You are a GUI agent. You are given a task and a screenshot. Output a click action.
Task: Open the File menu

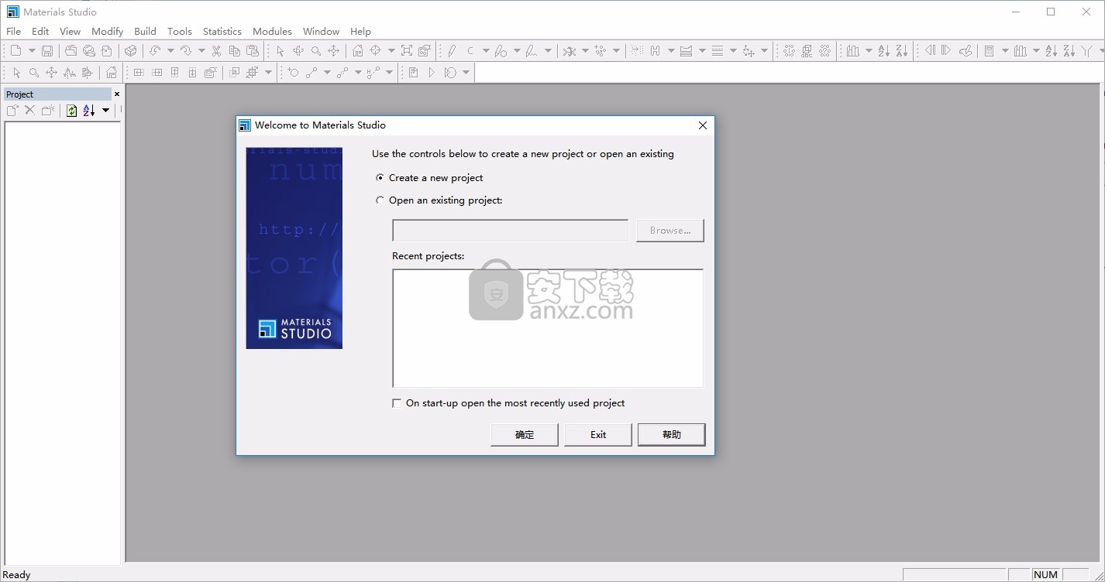point(13,31)
